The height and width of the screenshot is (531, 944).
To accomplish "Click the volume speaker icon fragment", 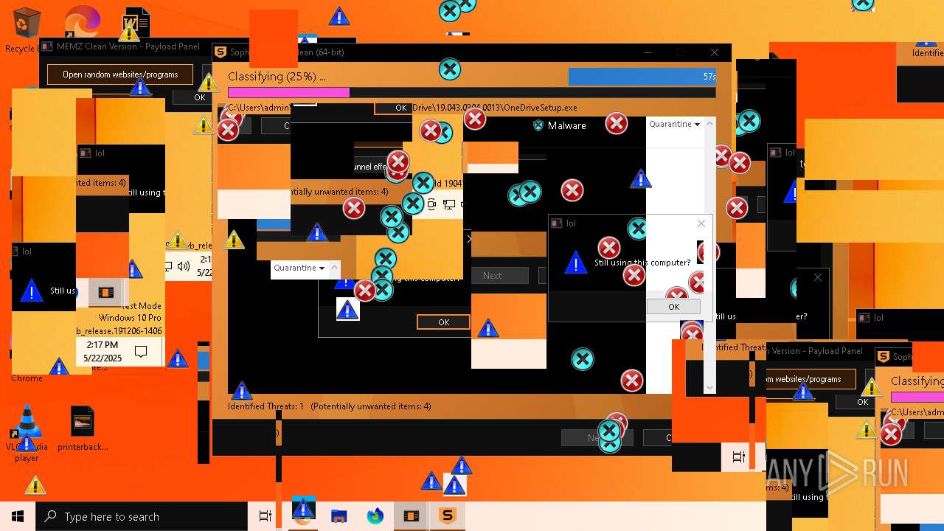I will click(x=183, y=266).
